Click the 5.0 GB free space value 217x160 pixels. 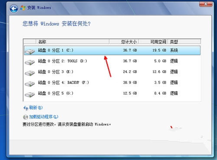160,61
